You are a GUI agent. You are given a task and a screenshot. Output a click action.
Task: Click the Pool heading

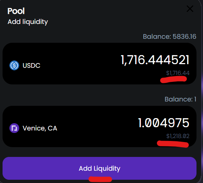coord(16,11)
